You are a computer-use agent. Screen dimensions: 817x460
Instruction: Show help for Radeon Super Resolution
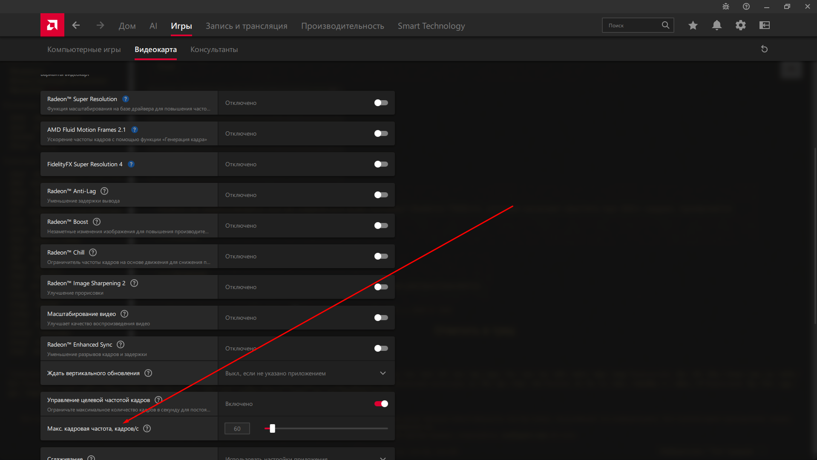click(x=126, y=99)
